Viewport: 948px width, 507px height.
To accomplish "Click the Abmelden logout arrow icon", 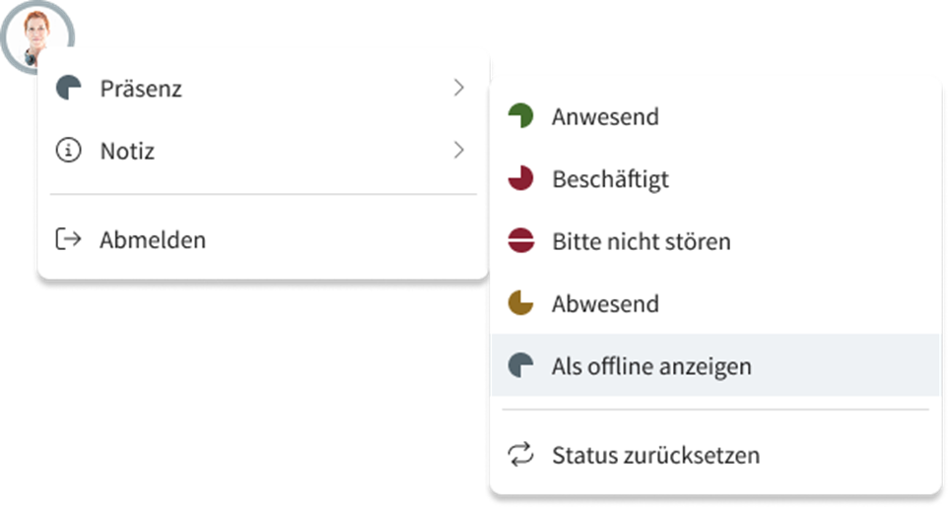I will tap(68, 239).
